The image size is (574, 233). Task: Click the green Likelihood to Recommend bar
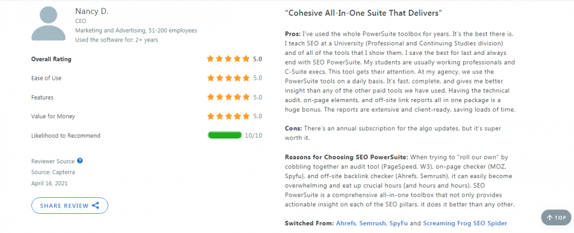point(224,135)
